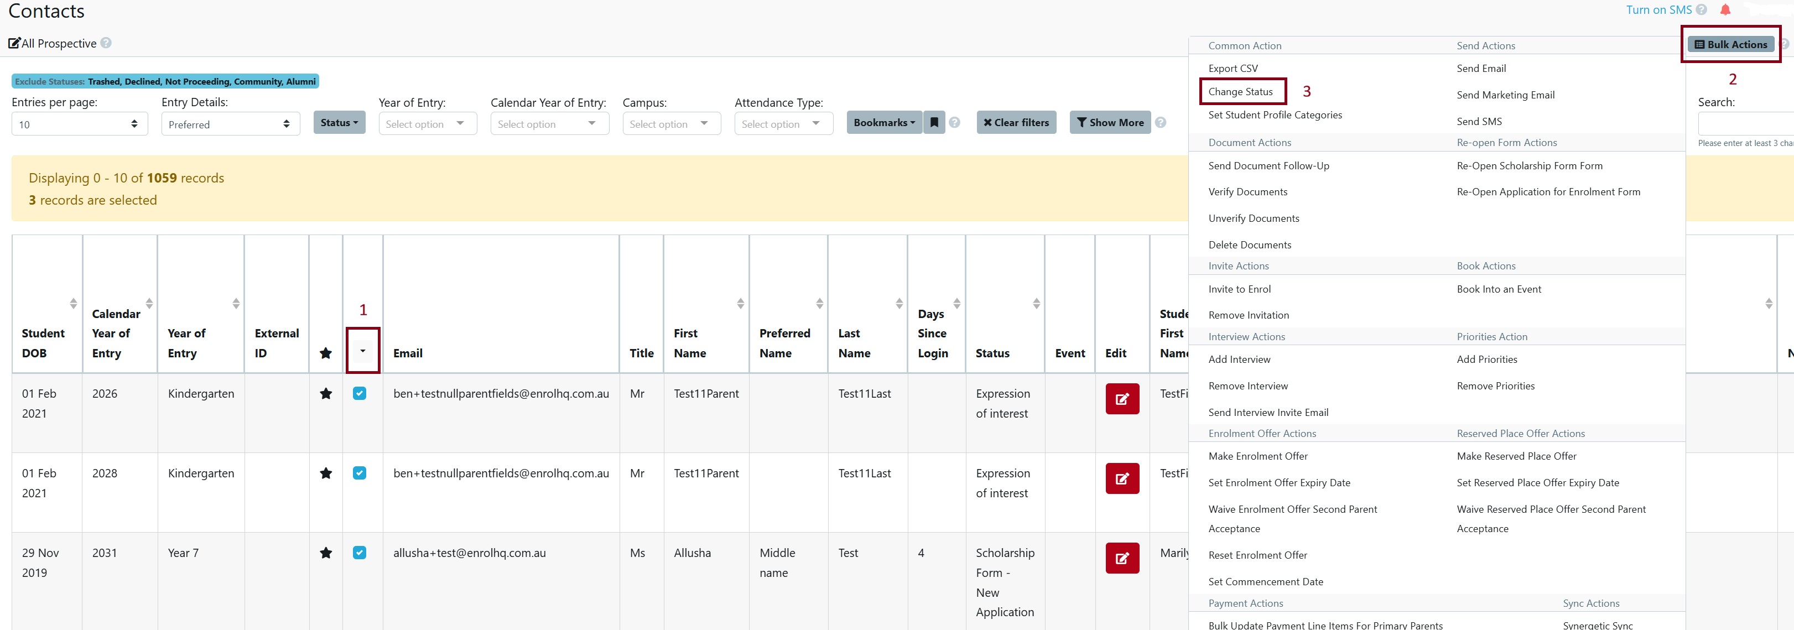Screen dimensions: 1794x630
Task: Choose Change Status from the bulk menu
Action: [1240, 92]
